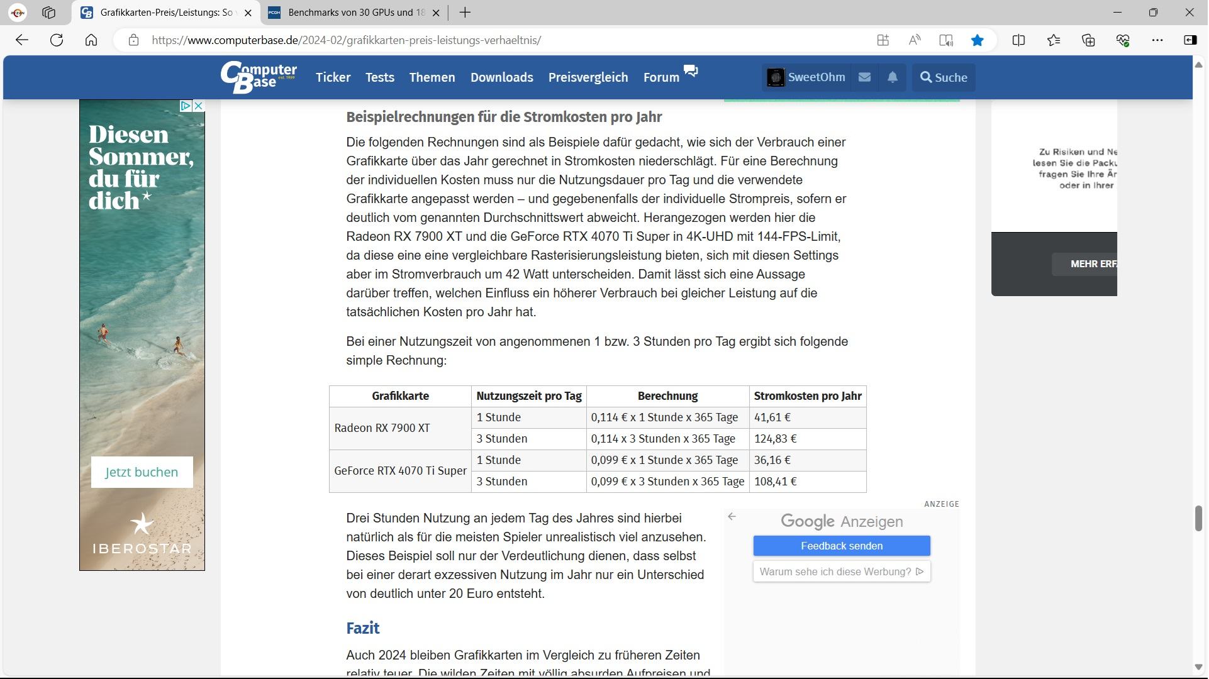This screenshot has width=1209, height=679.
Task: Open the tab actions menu icon
Action: click(48, 13)
